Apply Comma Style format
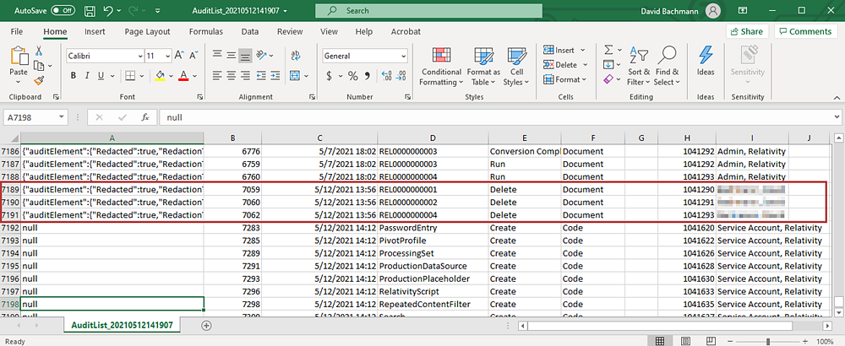845x346 pixels. [x=368, y=76]
